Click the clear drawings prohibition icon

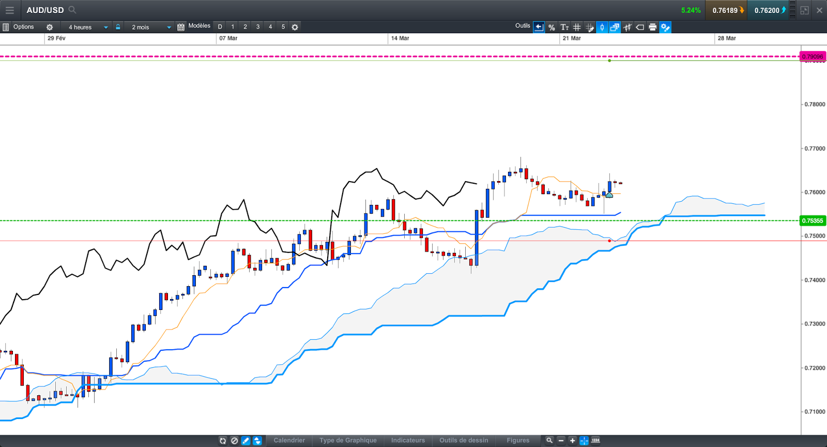234,440
